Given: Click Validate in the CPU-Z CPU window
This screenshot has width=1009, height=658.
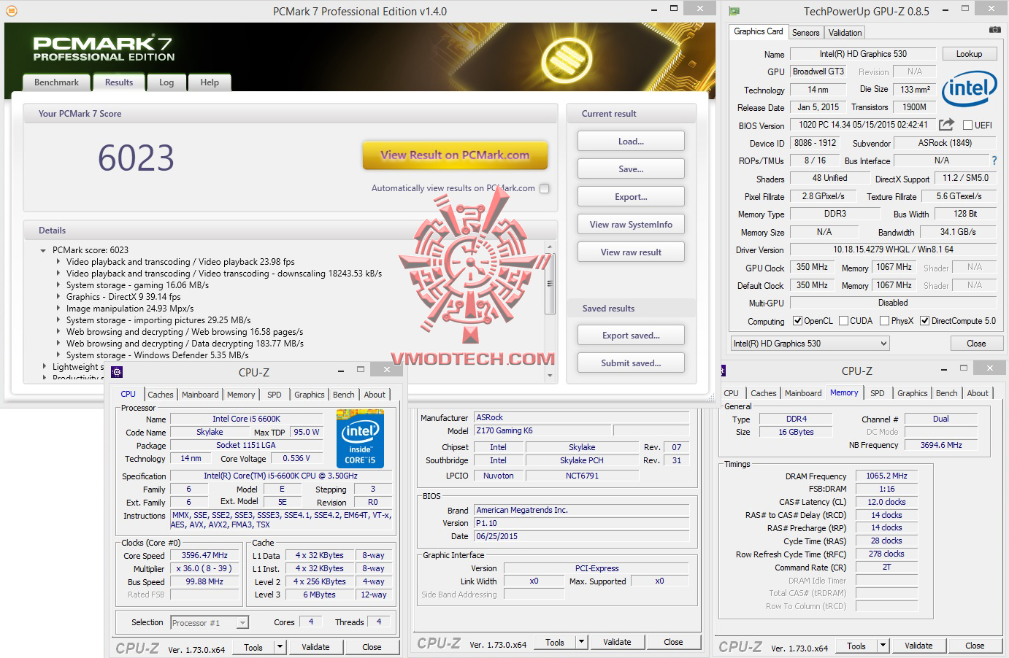Looking at the screenshot, I should tap(315, 647).
